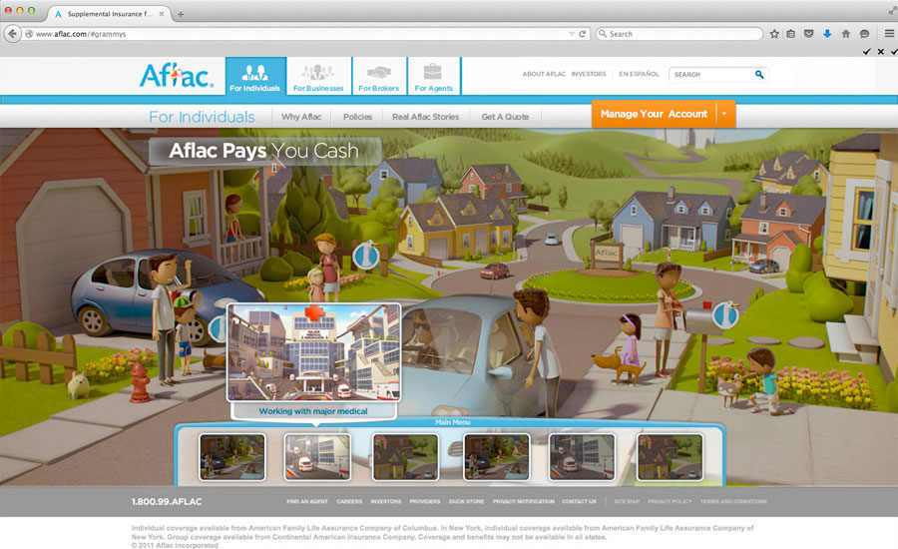Click the Main Menu label
The image size is (898, 549).
coord(452,422)
